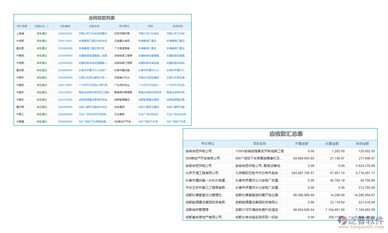Image resolution: width=388 pixels, height=233 pixels.
Task: Click the 账户信息 column header
Action: (x=23, y=26)
